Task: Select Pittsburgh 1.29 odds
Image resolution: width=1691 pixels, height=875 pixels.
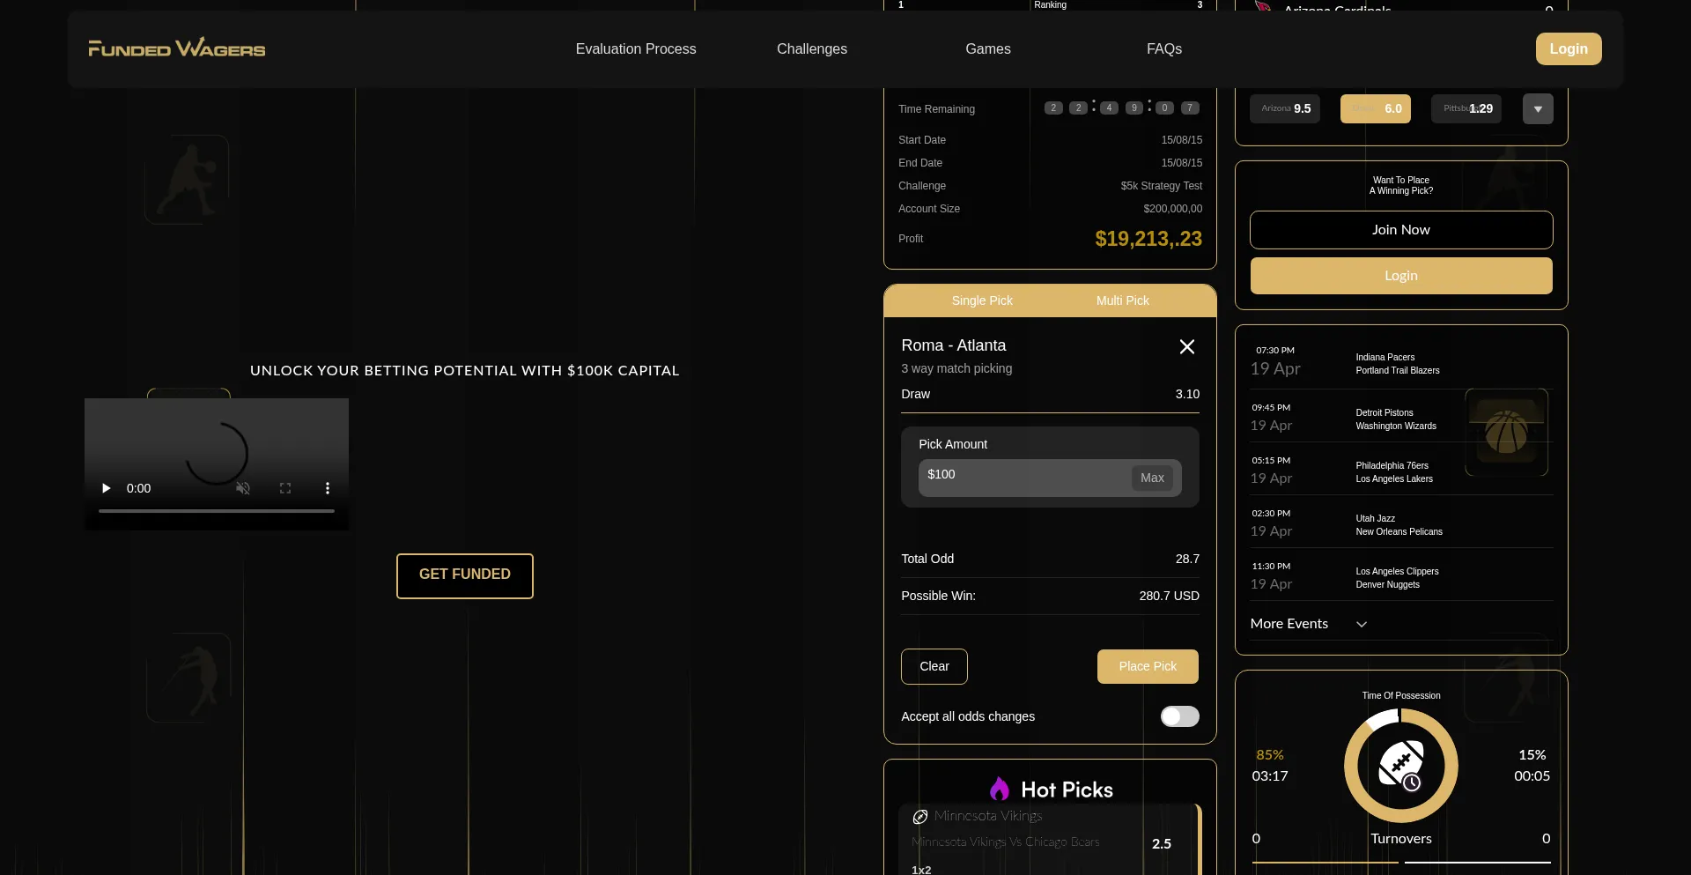Action: (1466, 108)
